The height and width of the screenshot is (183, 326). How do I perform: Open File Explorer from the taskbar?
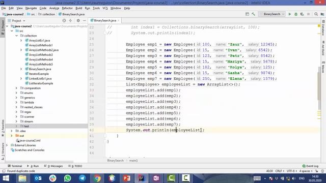click(22, 178)
